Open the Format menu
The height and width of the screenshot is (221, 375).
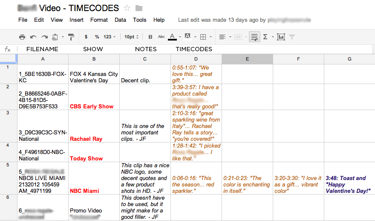(99, 20)
